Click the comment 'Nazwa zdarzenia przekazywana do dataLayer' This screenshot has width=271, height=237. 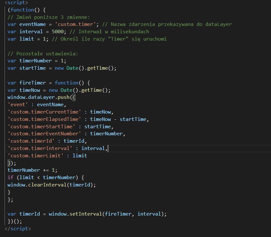click(x=167, y=24)
